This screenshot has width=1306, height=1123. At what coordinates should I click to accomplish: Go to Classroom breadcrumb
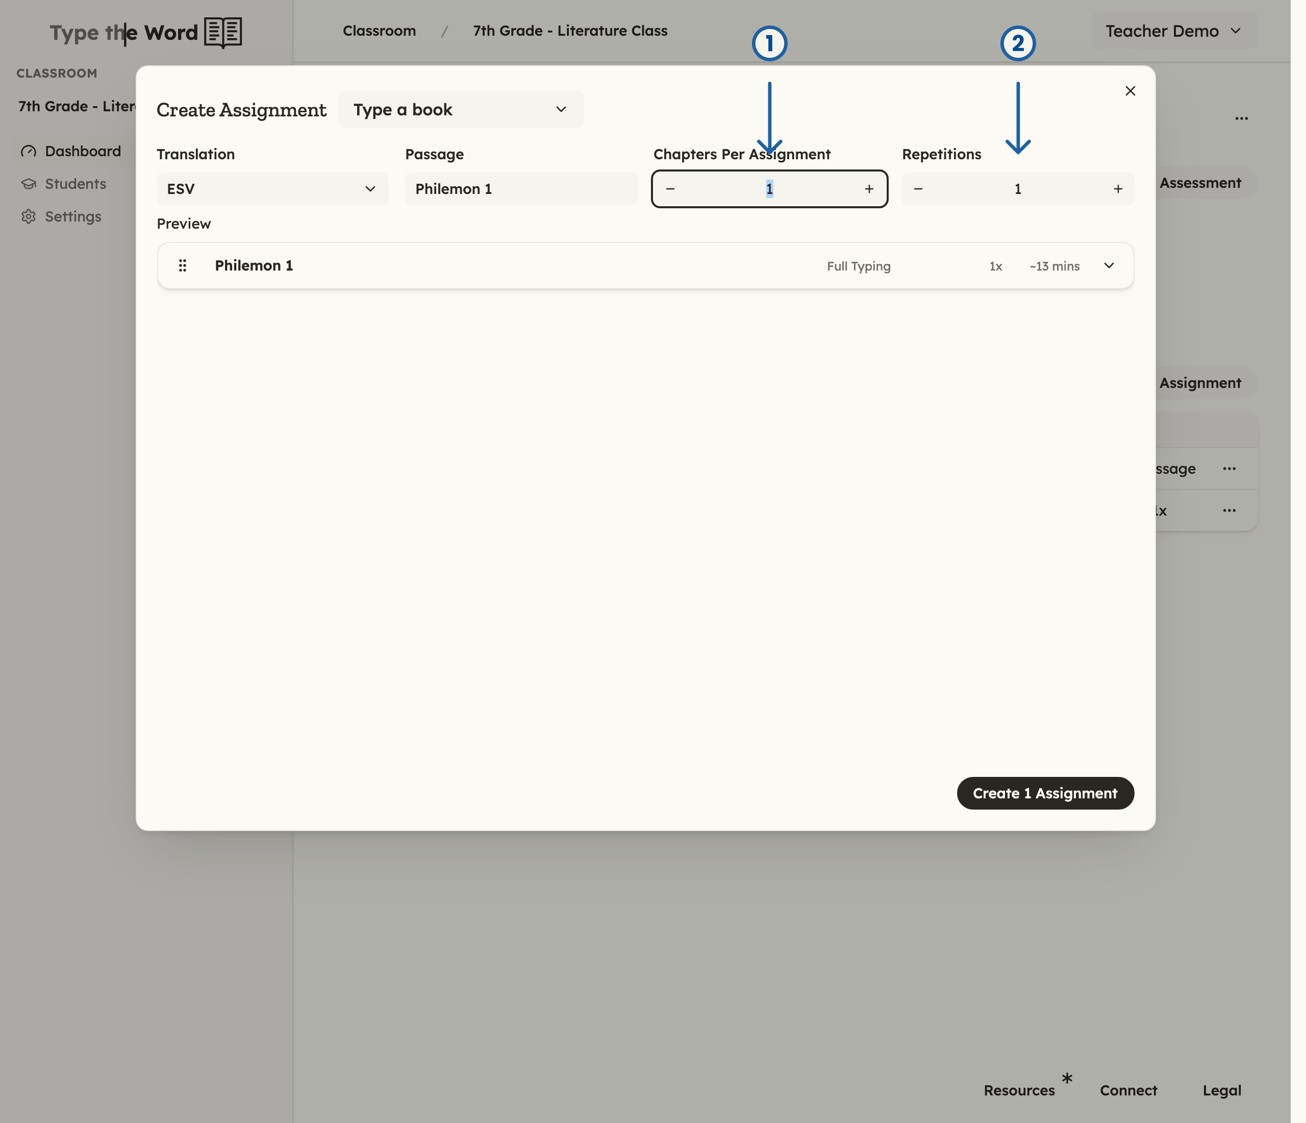380,31
